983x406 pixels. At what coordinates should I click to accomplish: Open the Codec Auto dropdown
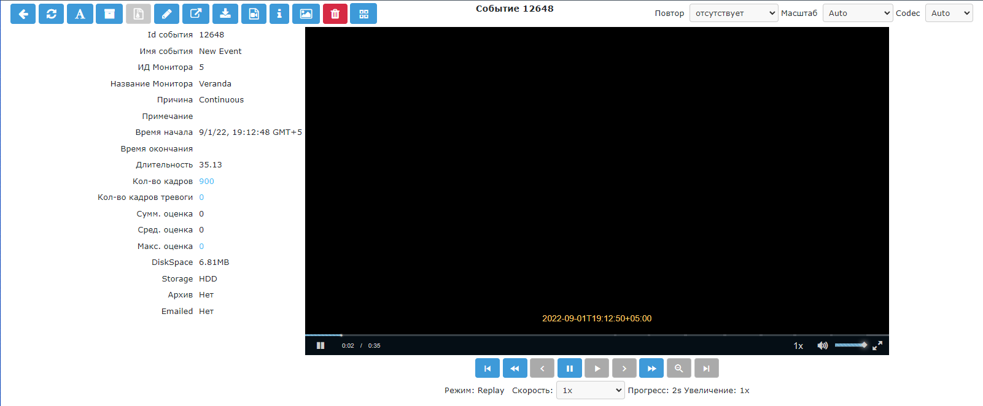coord(949,13)
